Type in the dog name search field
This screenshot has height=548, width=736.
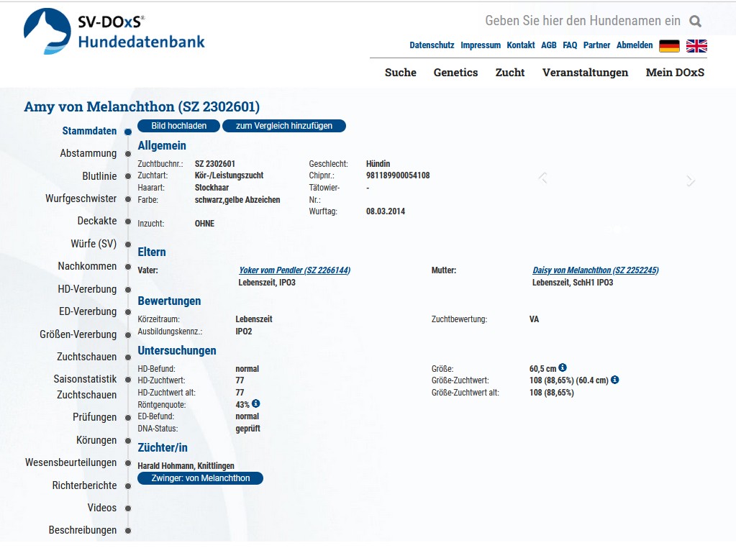pos(582,21)
